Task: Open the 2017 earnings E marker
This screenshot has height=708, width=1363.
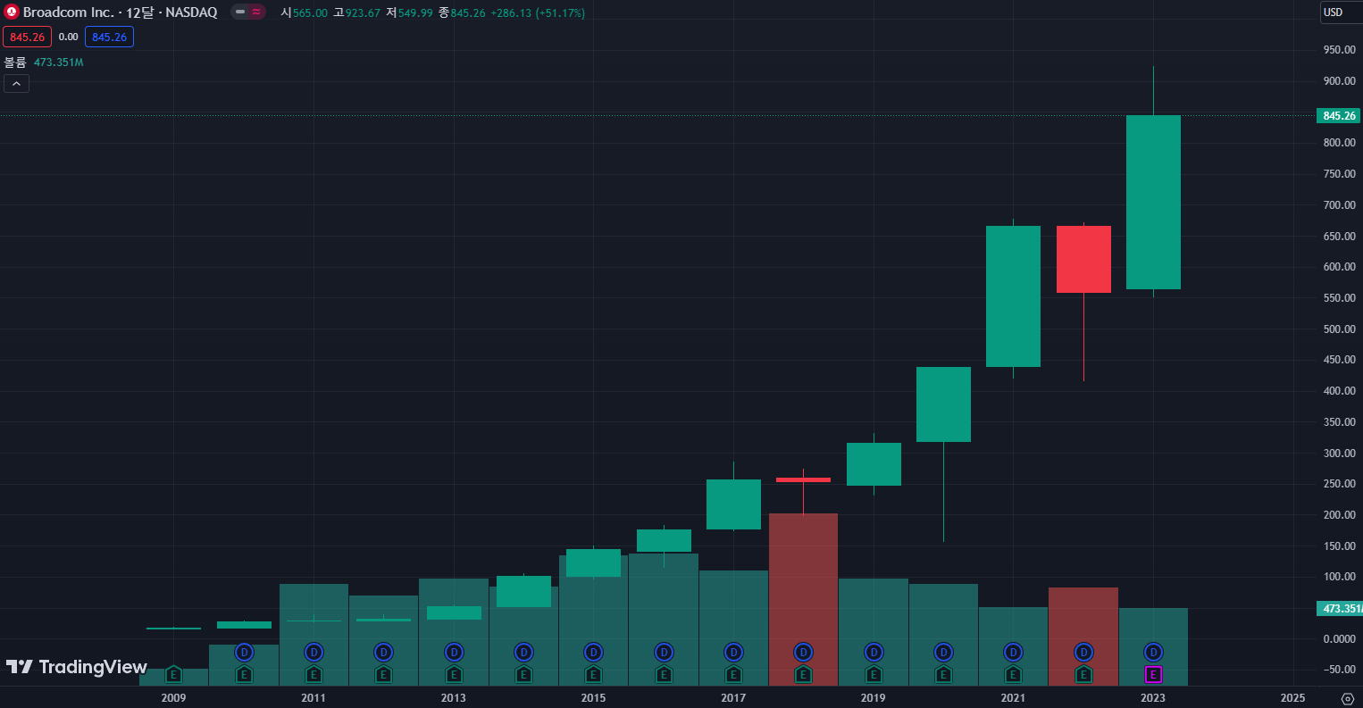Action: click(x=733, y=674)
